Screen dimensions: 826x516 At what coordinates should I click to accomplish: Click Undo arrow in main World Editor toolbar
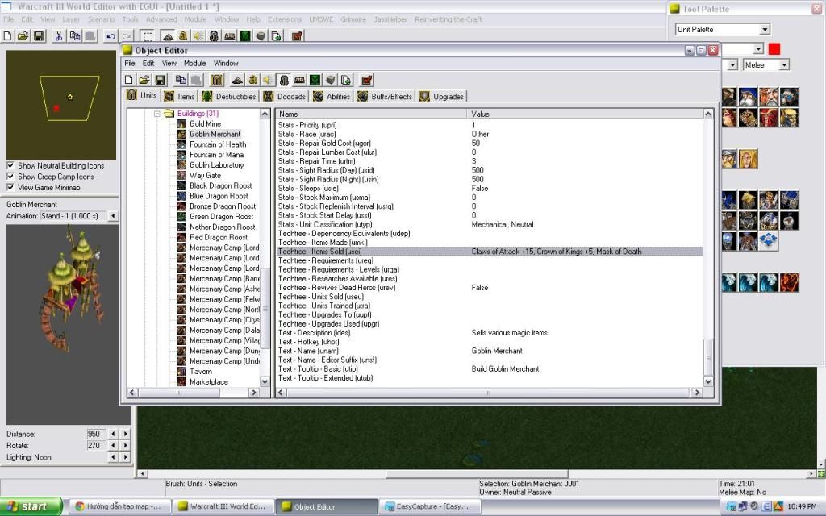click(x=111, y=35)
